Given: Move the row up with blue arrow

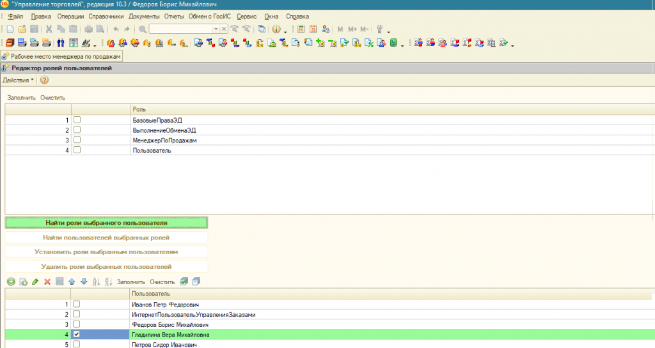Looking at the screenshot, I should 72,282.
